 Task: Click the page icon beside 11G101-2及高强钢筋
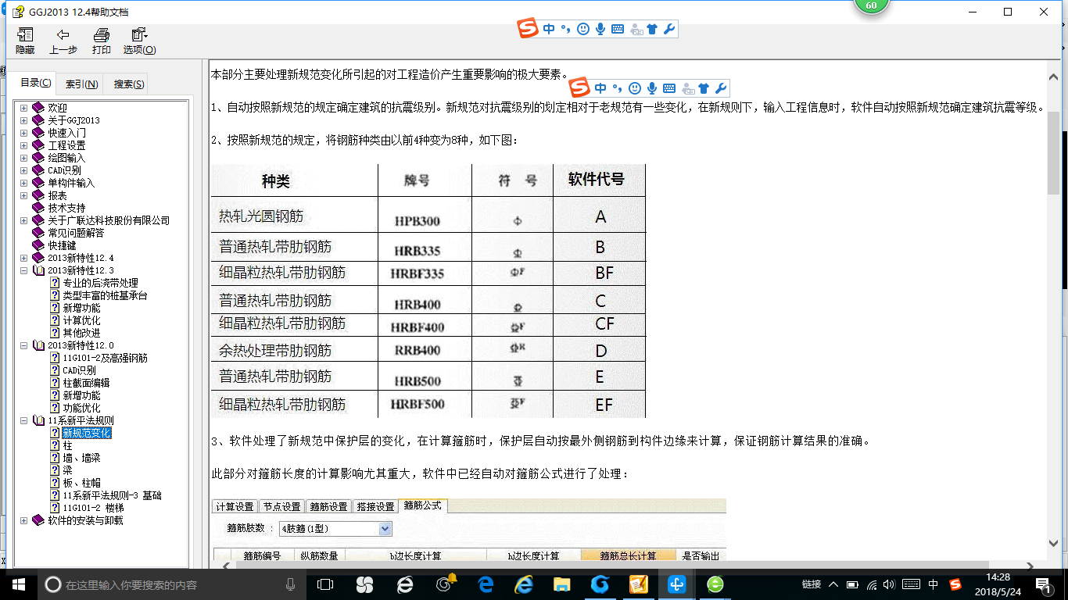point(55,358)
